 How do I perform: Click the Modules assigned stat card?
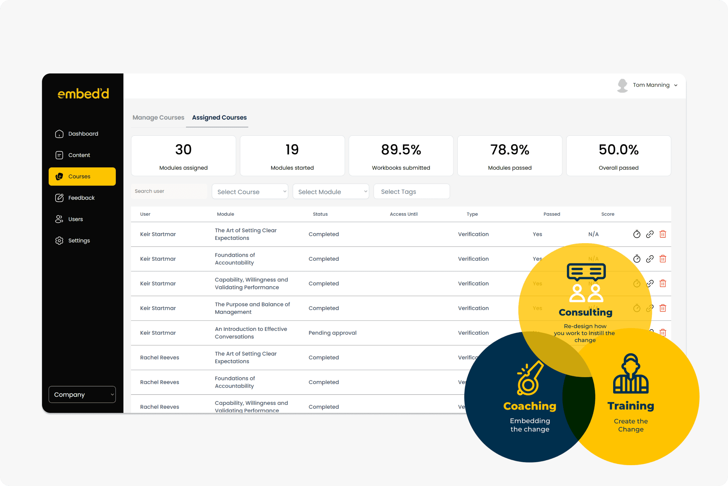183,155
